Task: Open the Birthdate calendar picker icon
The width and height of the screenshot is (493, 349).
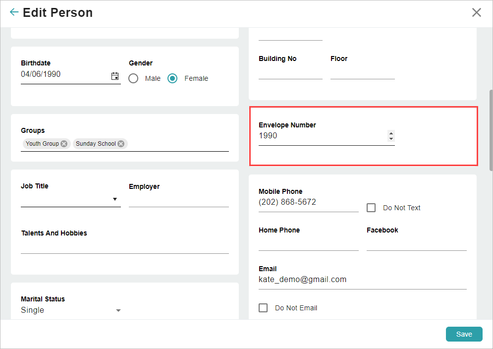Action: coord(115,76)
